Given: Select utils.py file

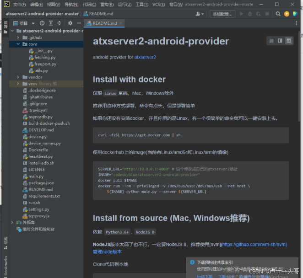Looking at the screenshot, I should pos(38,71).
